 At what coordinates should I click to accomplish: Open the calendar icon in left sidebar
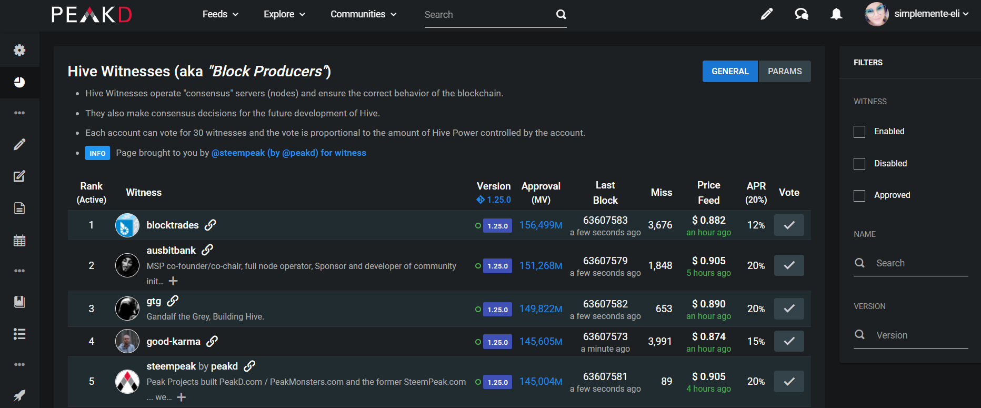point(19,241)
